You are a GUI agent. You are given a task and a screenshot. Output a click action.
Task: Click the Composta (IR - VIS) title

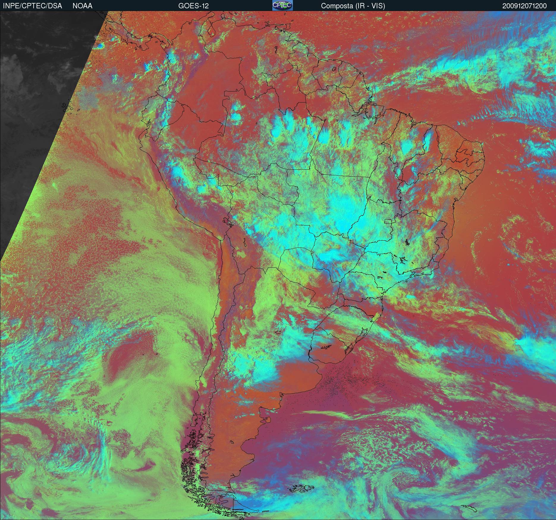(353, 6)
